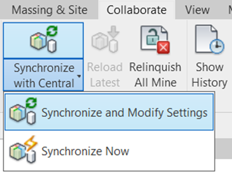Choose Synchronize and Modify Settings menu entry
This screenshot has height=173, width=232.
point(109,112)
